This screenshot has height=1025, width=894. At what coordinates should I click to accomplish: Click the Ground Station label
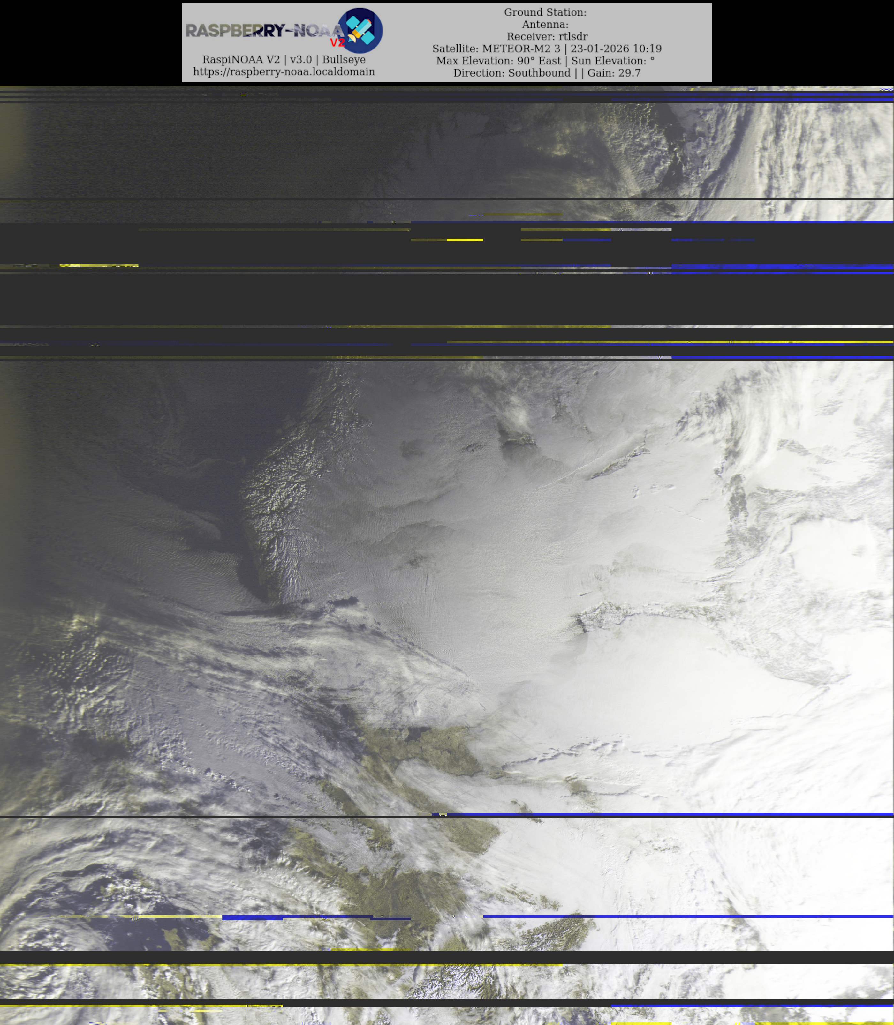point(545,12)
